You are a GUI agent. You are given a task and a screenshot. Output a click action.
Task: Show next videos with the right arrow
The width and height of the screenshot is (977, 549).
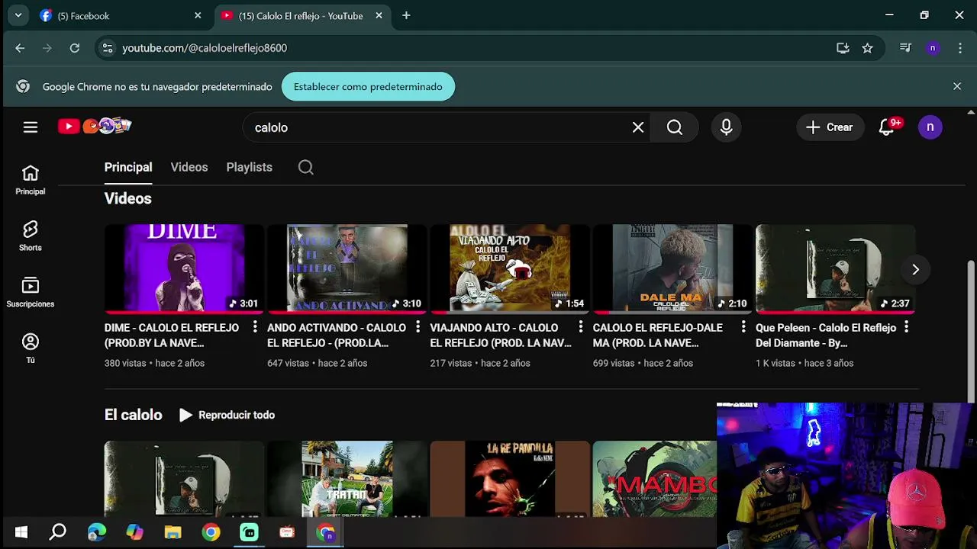[x=915, y=269]
